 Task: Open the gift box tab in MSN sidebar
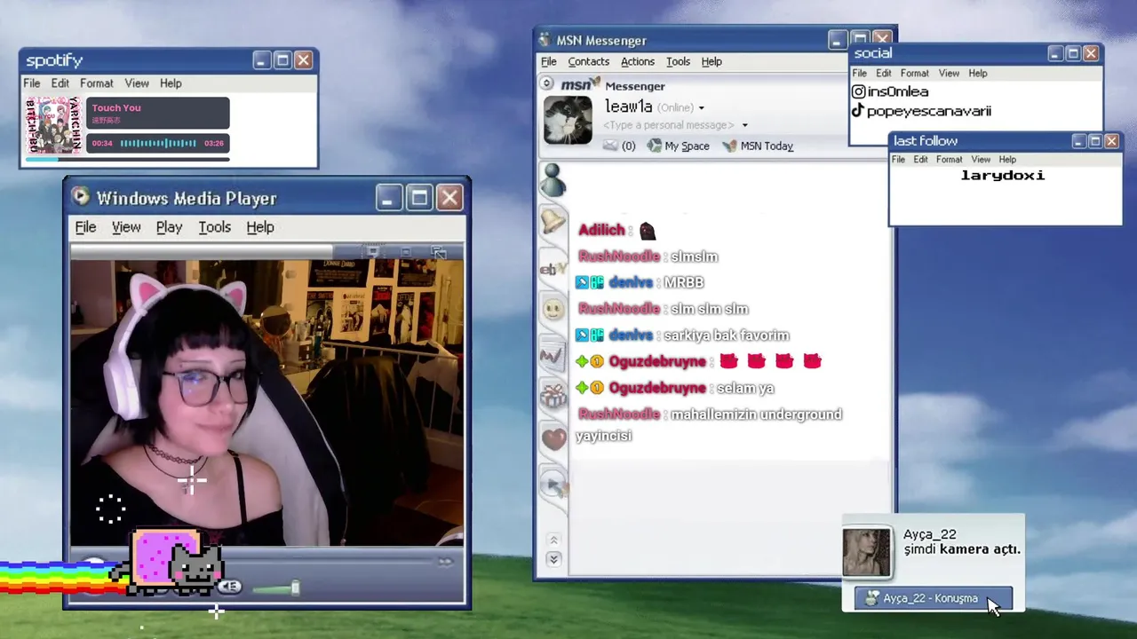[x=553, y=396]
